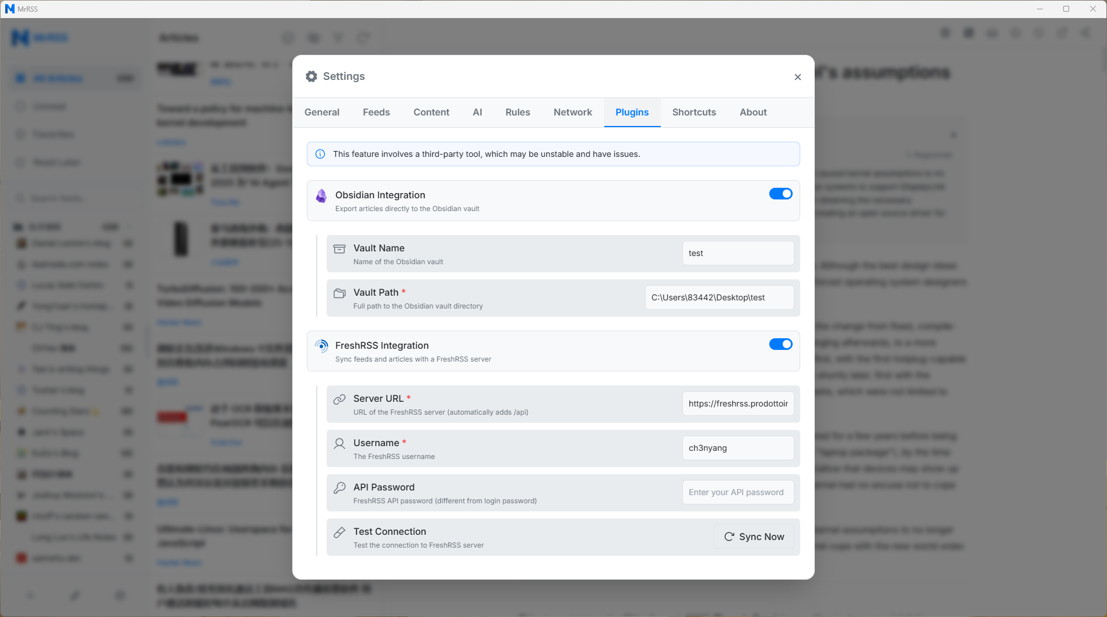The width and height of the screenshot is (1107, 617).
Task: Click the Vault Name text field containing test
Action: pos(737,253)
